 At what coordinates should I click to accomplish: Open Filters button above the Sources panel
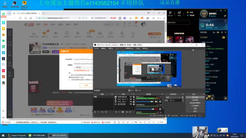138,90
